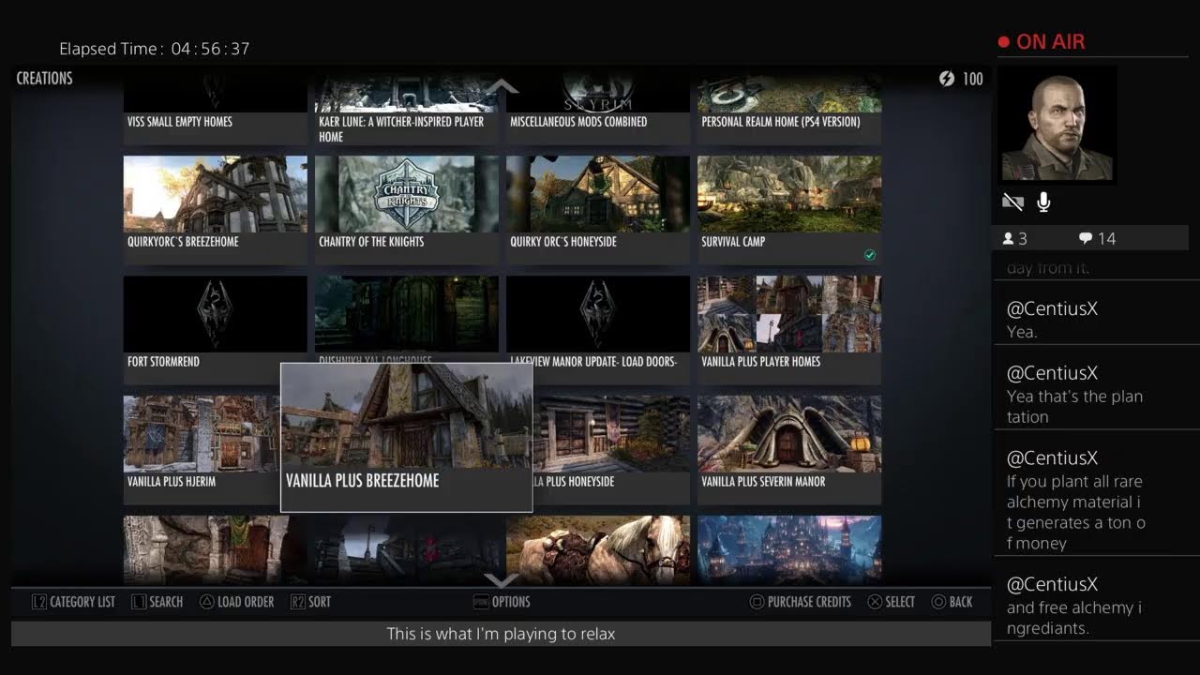Select the L1 Search button icon

click(139, 602)
